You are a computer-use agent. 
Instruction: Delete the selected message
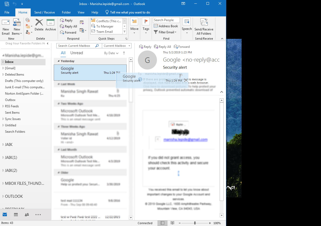[x=39, y=25]
